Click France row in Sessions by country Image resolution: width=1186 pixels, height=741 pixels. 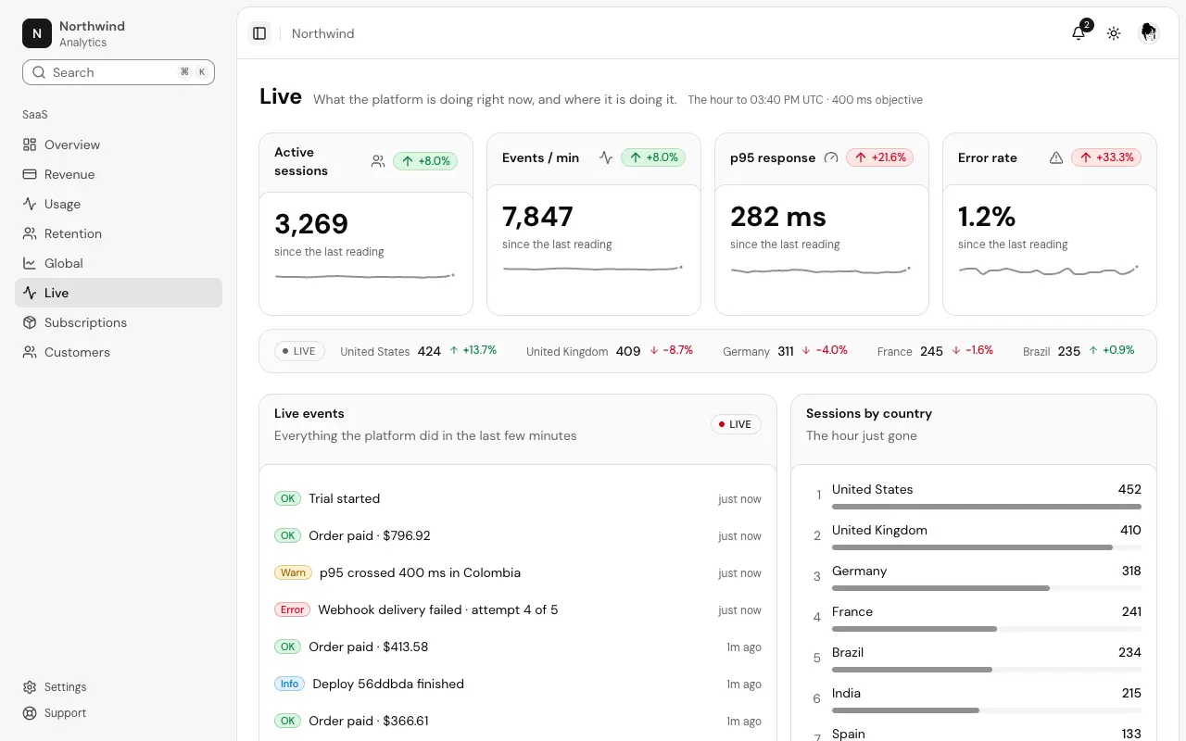click(974, 618)
